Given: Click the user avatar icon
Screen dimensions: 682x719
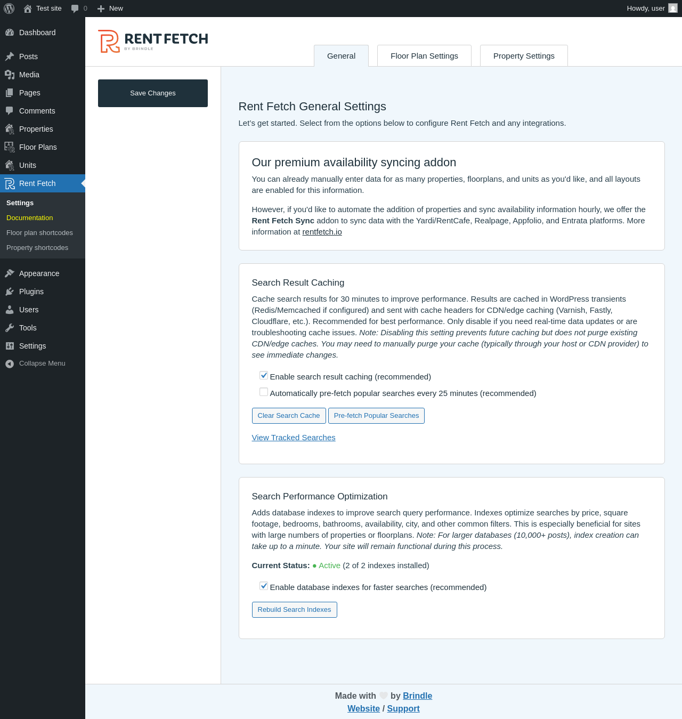Looking at the screenshot, I should coord(673,9).
